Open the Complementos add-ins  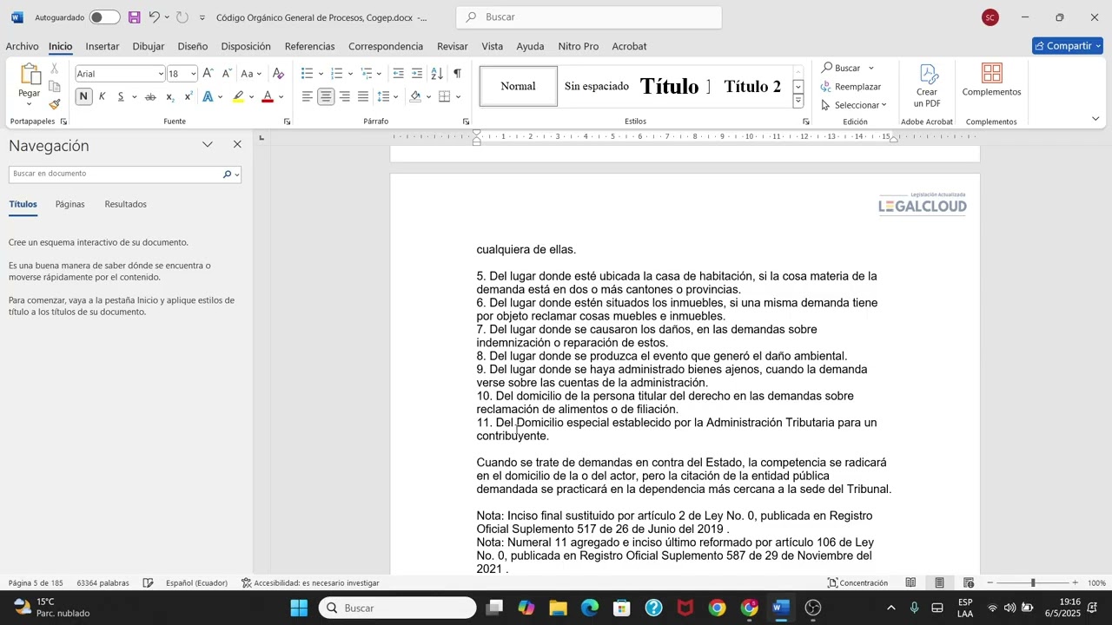991,80
